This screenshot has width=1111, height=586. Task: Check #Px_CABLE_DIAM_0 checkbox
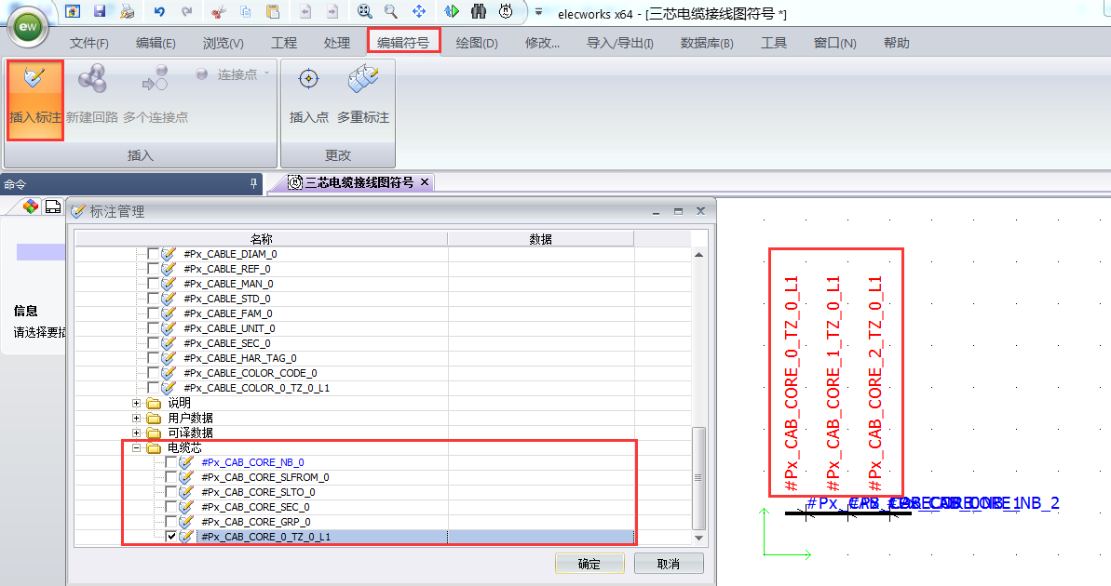[x=153, y=253]
